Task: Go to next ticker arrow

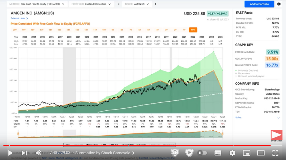Action: pos(156,4)
